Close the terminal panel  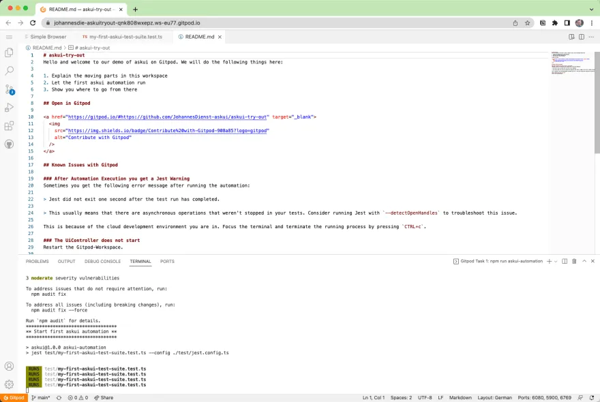[x=592, y=261]
